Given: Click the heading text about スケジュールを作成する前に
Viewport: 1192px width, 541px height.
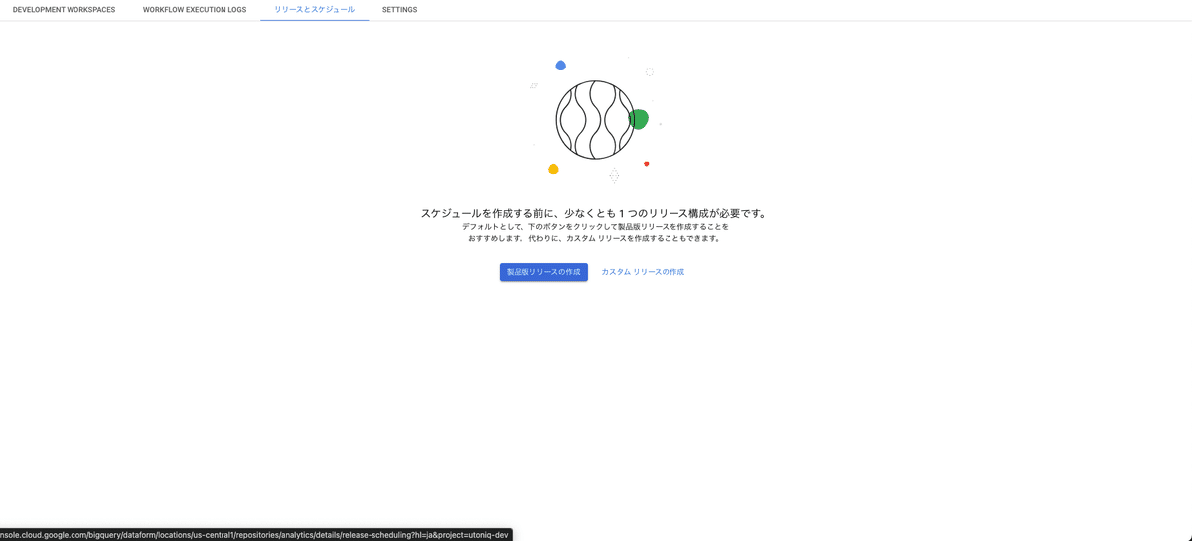Looking at the screenshot, I should 595,213.
